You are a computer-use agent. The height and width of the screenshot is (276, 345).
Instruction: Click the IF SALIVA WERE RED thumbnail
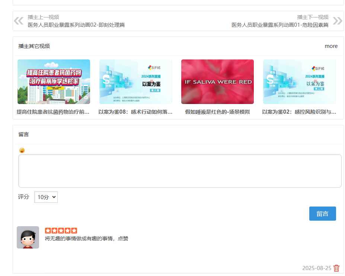217,81
